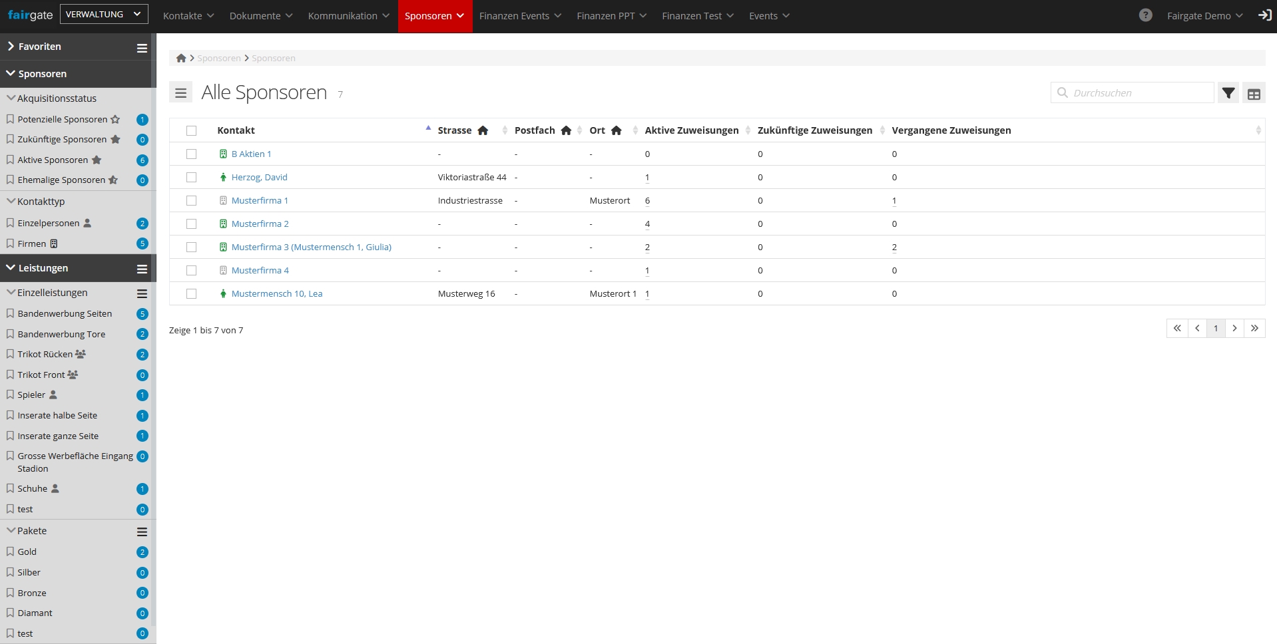Click the bookmark icon for Gold package
Viewport: 1277px width, 644px height.
point(10,552)
